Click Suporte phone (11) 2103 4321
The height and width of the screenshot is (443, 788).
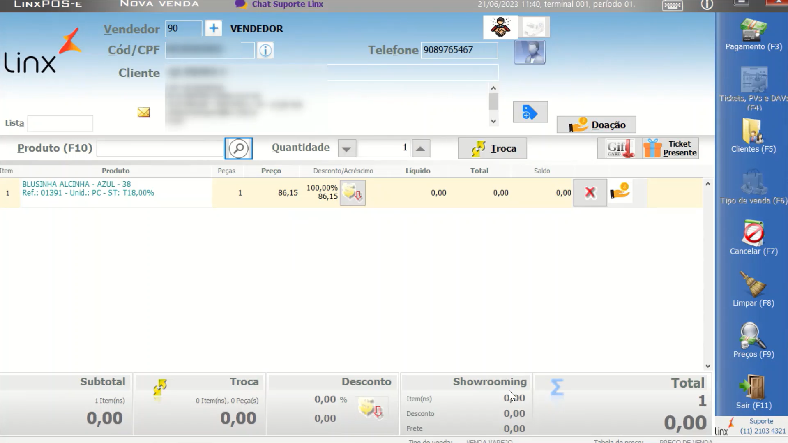763,431
